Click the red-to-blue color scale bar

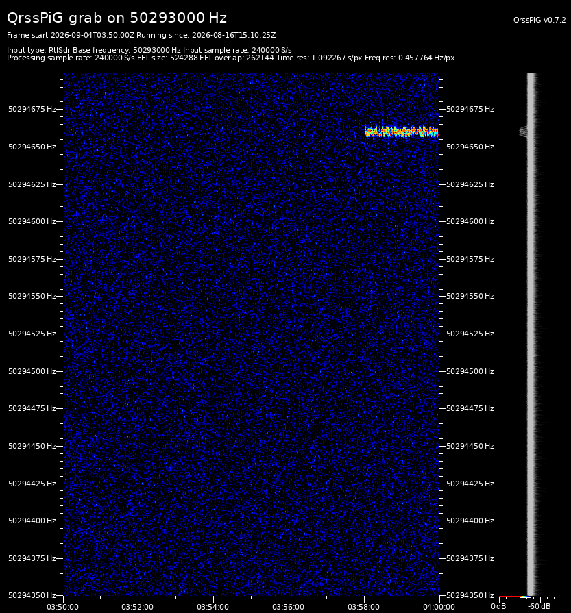click(x=515, y=597)
